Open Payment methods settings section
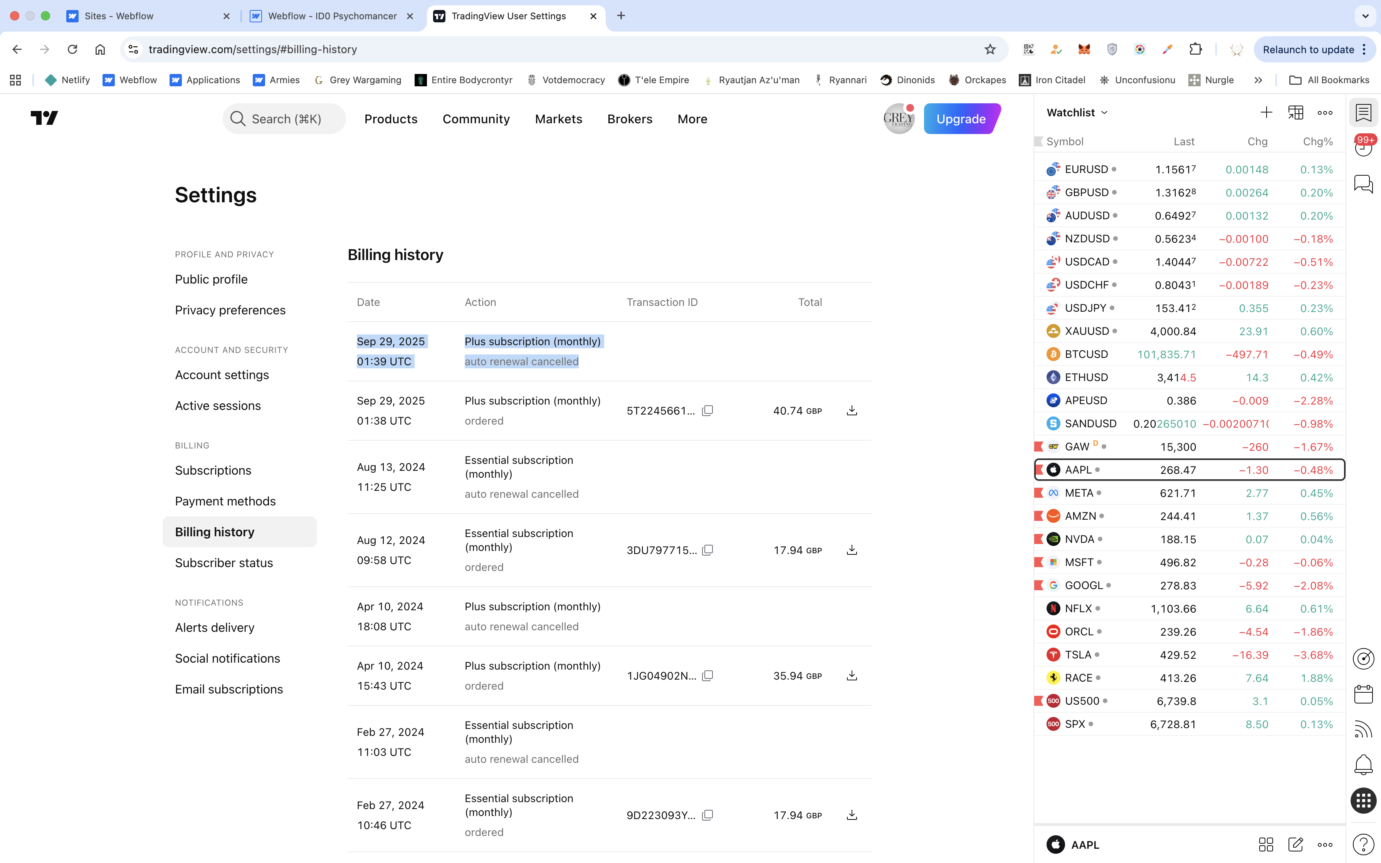The height and width of the screenshot is (863, 1381). (x=225, y=501)
